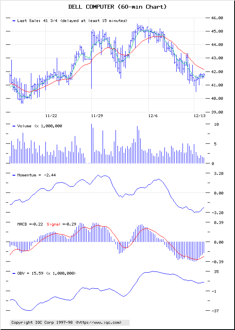Click the MACD =-0.22 label
The width and height of the screenshot is (235, 330).
pos(31,224)
